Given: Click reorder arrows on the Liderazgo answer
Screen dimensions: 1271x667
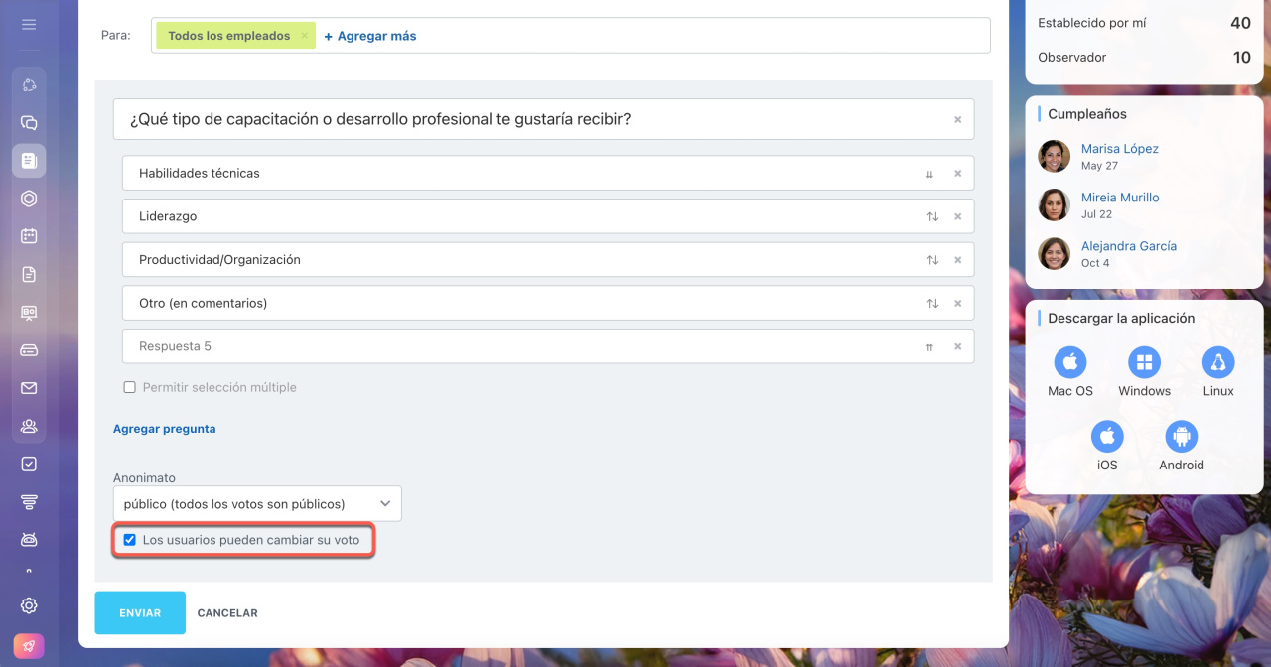Looking at the screenshot, I should (931, 216).
